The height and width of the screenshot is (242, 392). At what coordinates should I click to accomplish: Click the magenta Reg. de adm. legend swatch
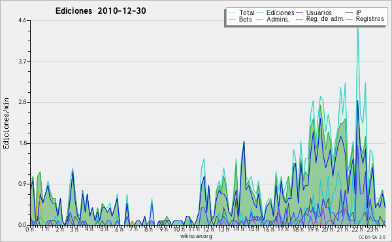[x=299, y=19]
